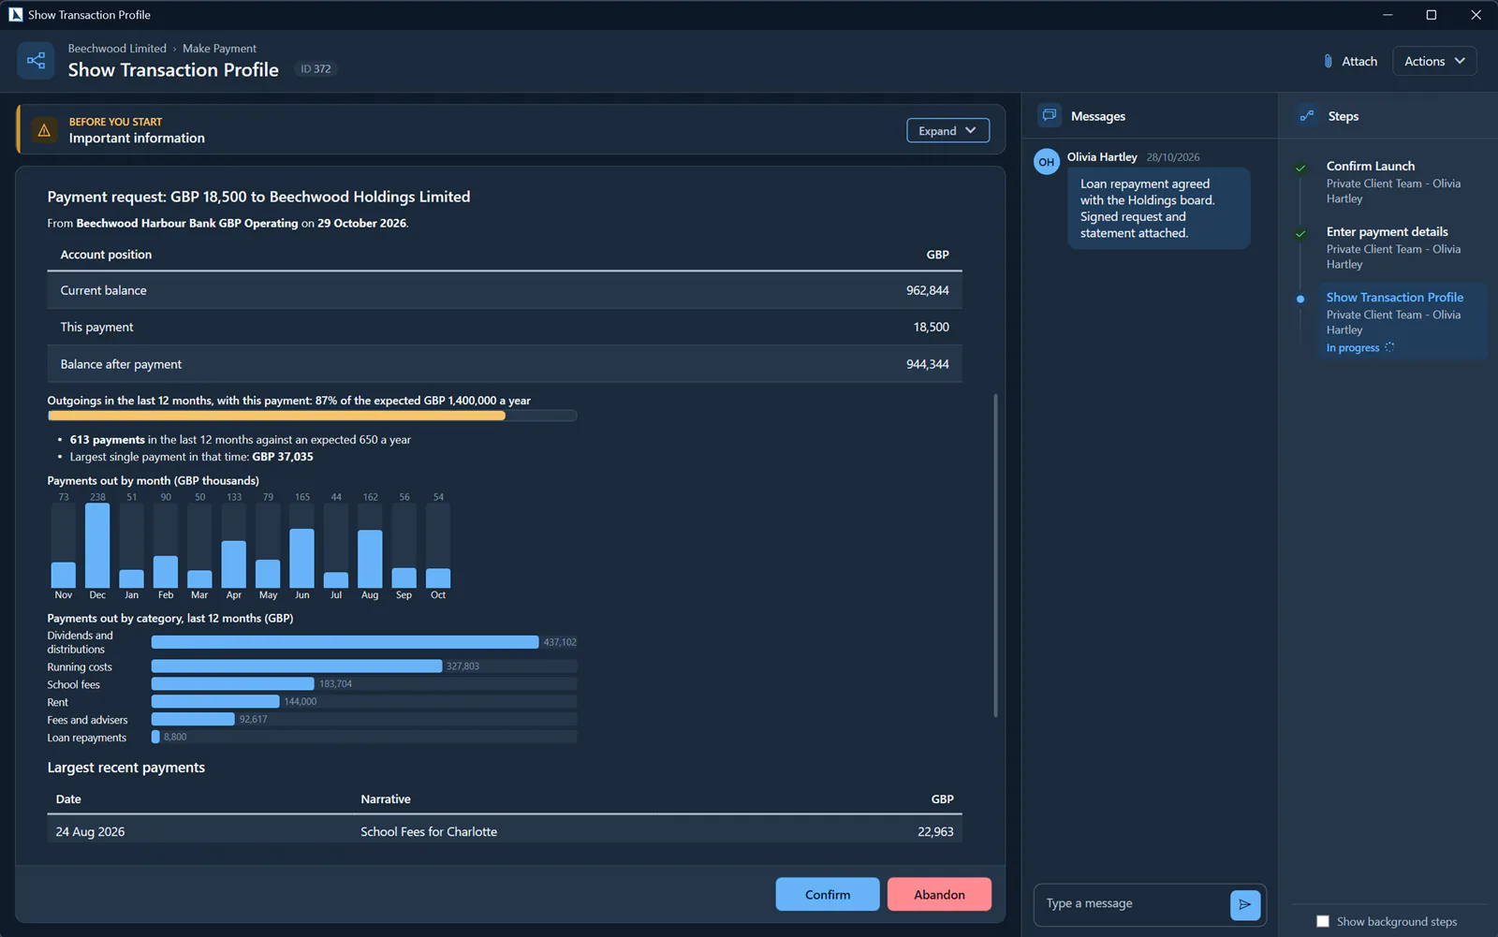Click the Dividends and distributions bar
The width and height of the screenshot is (1498, 937).
[345, 642]
